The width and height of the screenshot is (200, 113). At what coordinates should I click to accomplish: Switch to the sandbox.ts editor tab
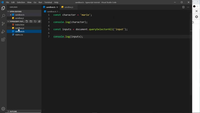[x=51, y=7]
